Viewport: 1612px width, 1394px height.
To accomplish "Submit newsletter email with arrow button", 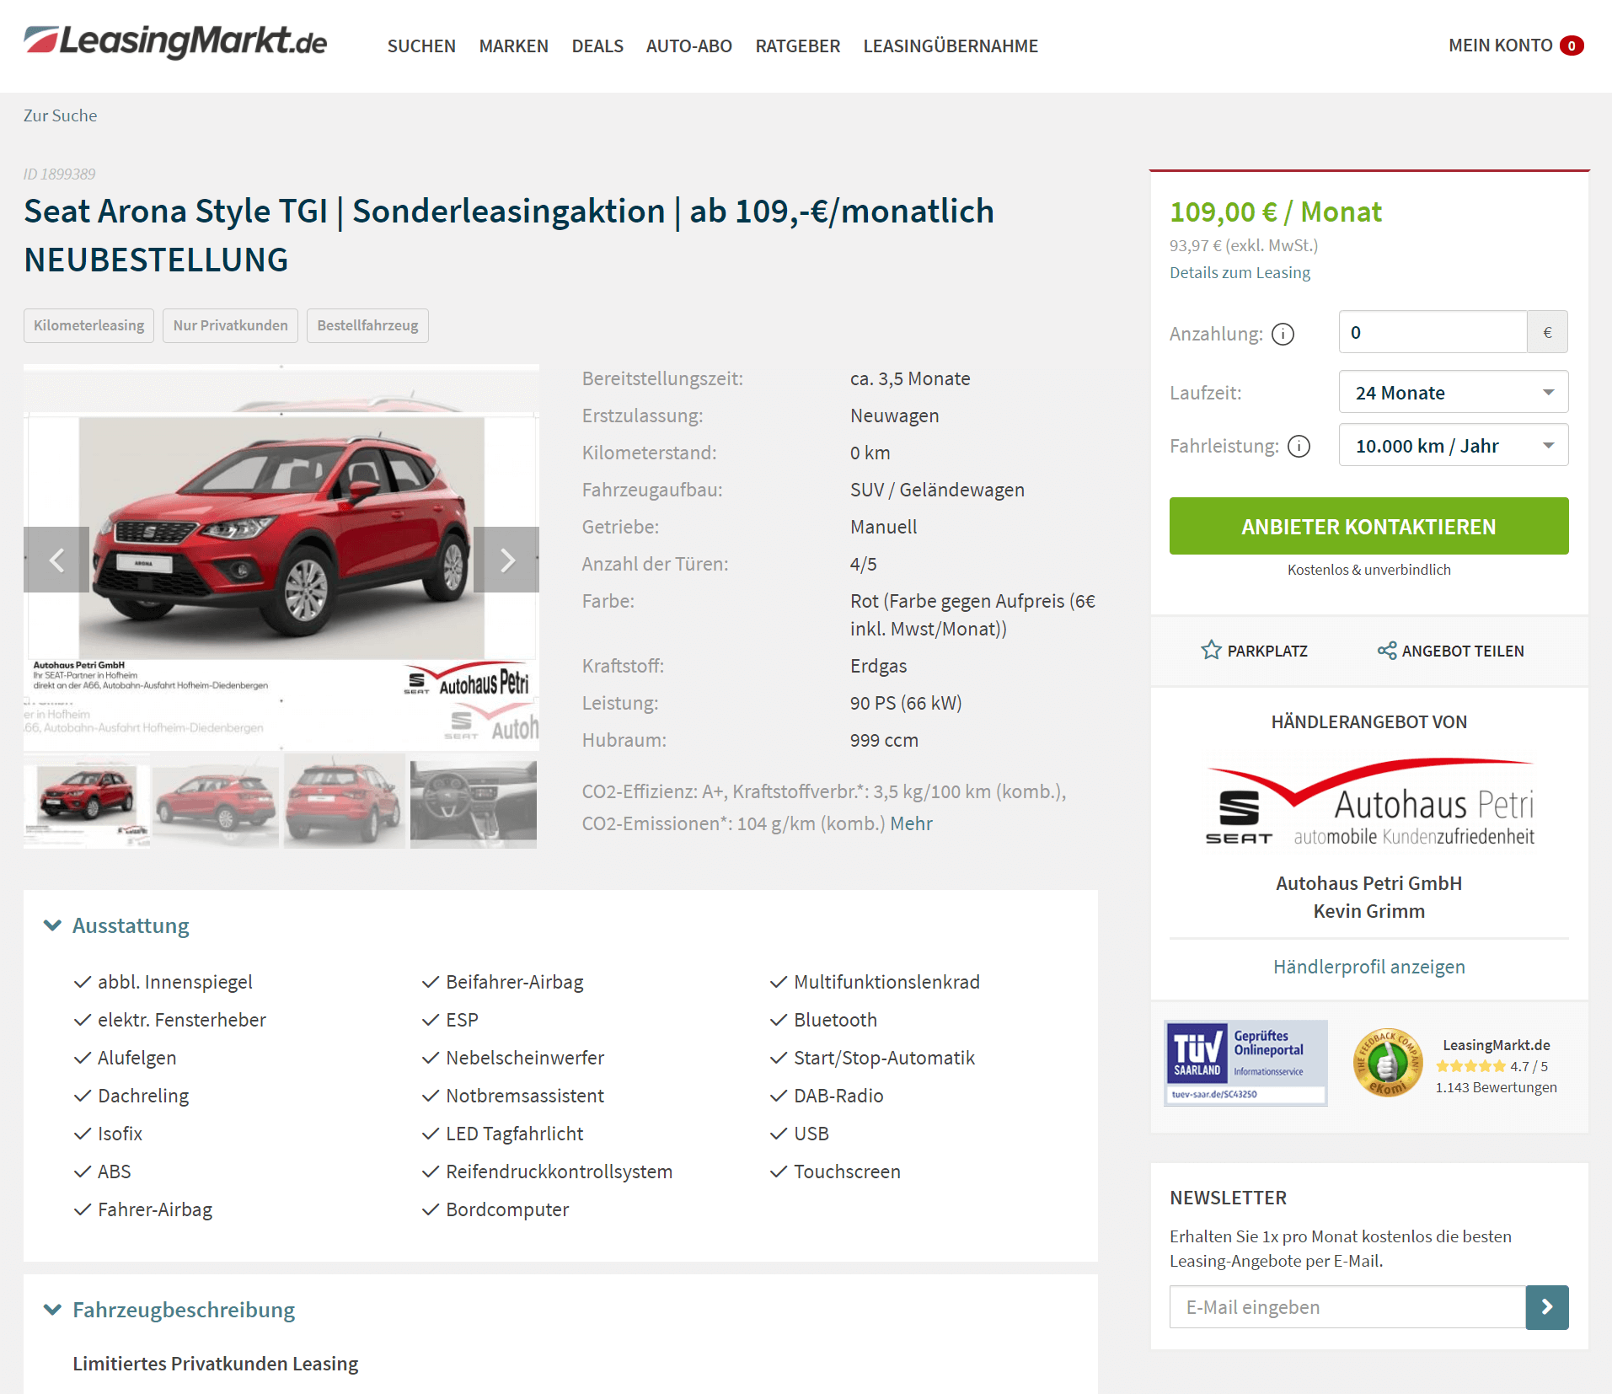I will tap(1547, 1306).
